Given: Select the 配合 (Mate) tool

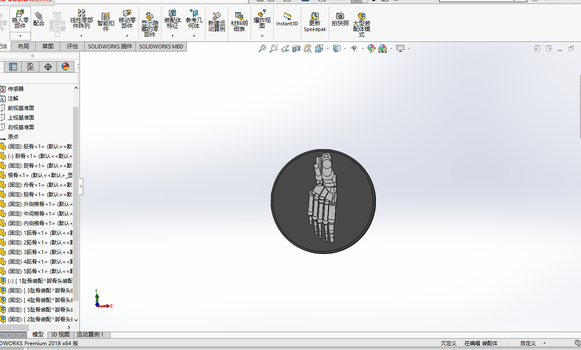Looking at the screenshot, I should coord(39,19).
